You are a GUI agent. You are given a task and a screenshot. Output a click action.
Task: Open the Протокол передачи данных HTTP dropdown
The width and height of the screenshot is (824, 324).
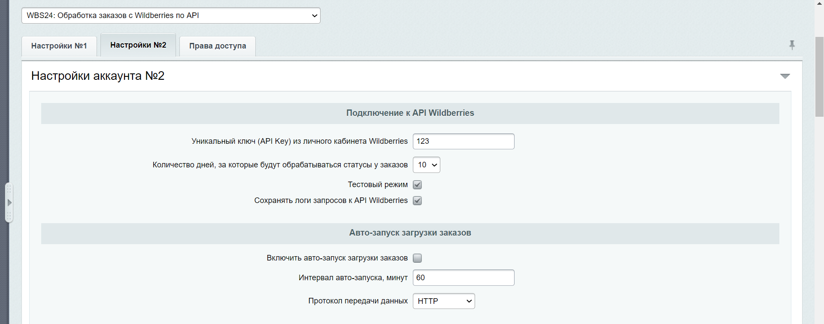[x=444, y=301]
